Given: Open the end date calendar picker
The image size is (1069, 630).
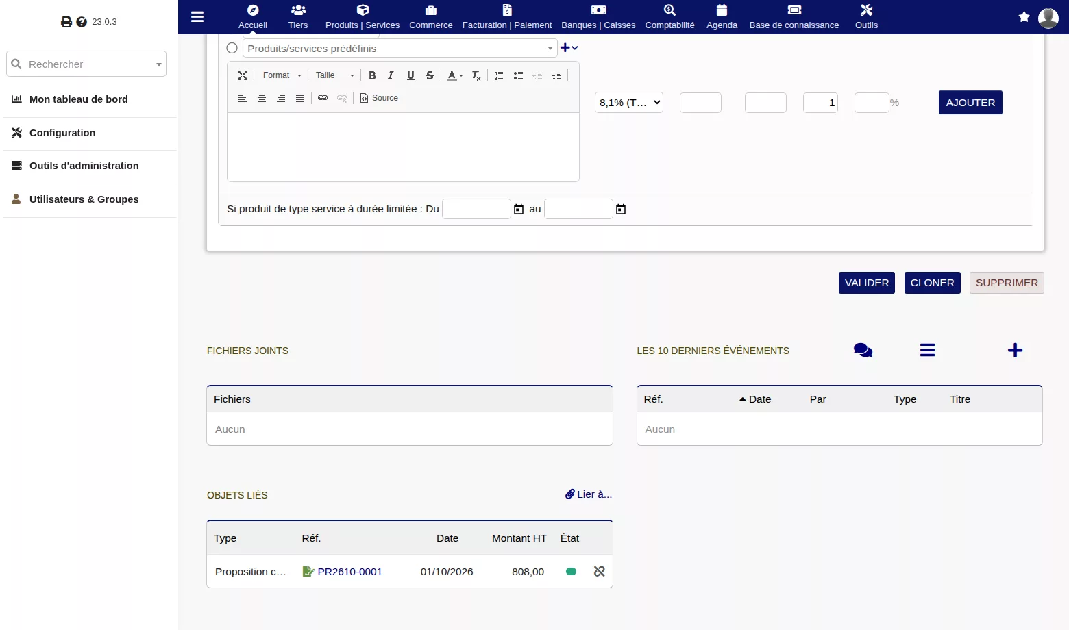Looking at the screenshot, I should pos(621,209).
